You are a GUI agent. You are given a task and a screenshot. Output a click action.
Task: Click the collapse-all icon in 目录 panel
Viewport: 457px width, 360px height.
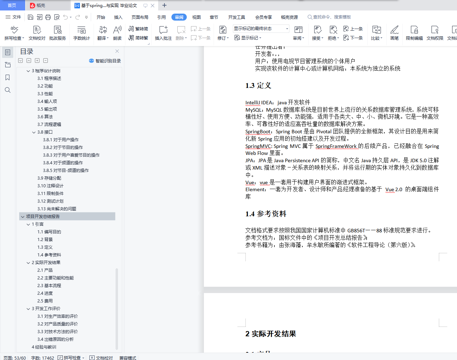click(29, 60)
